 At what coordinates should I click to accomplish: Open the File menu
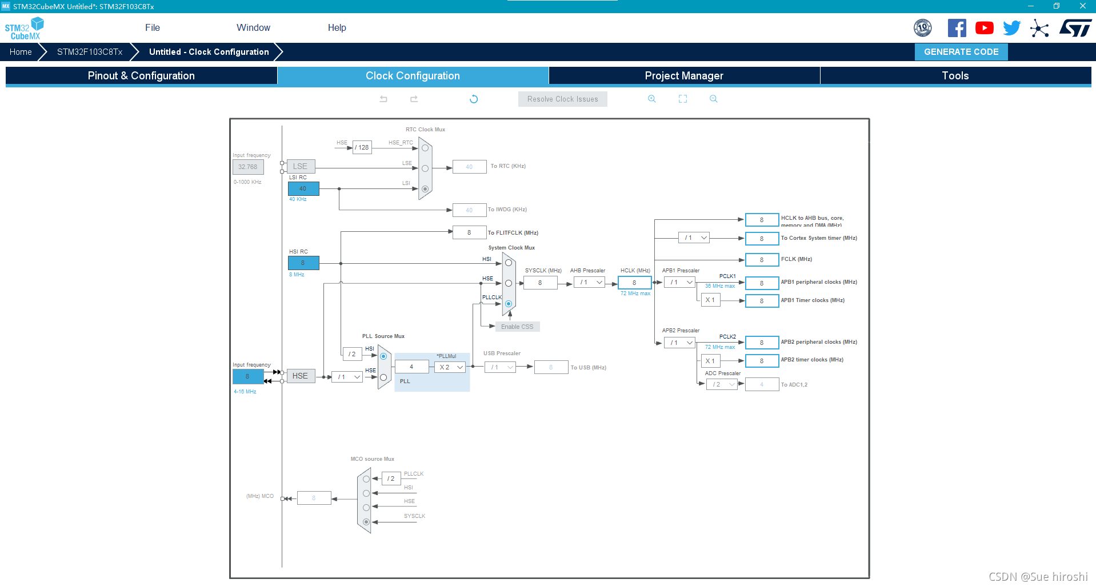(153, 27)
